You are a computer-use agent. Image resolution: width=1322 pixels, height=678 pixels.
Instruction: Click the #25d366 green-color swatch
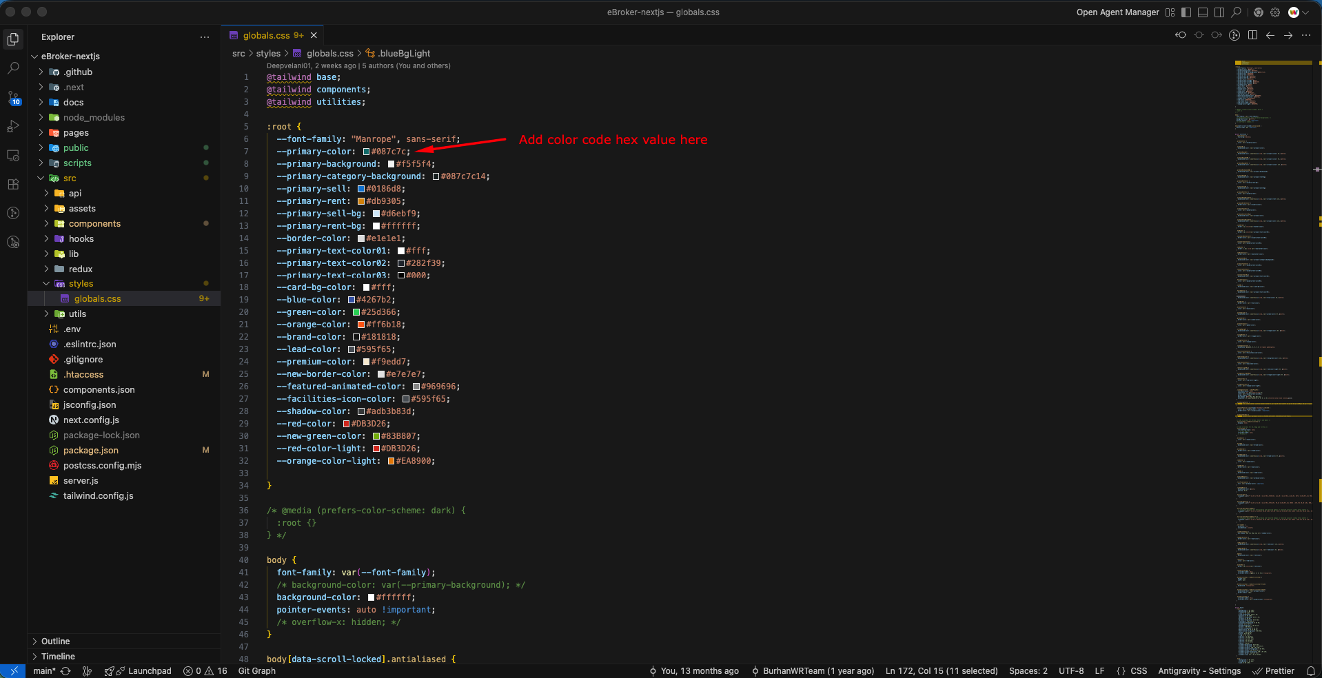[x=356, y=312]
